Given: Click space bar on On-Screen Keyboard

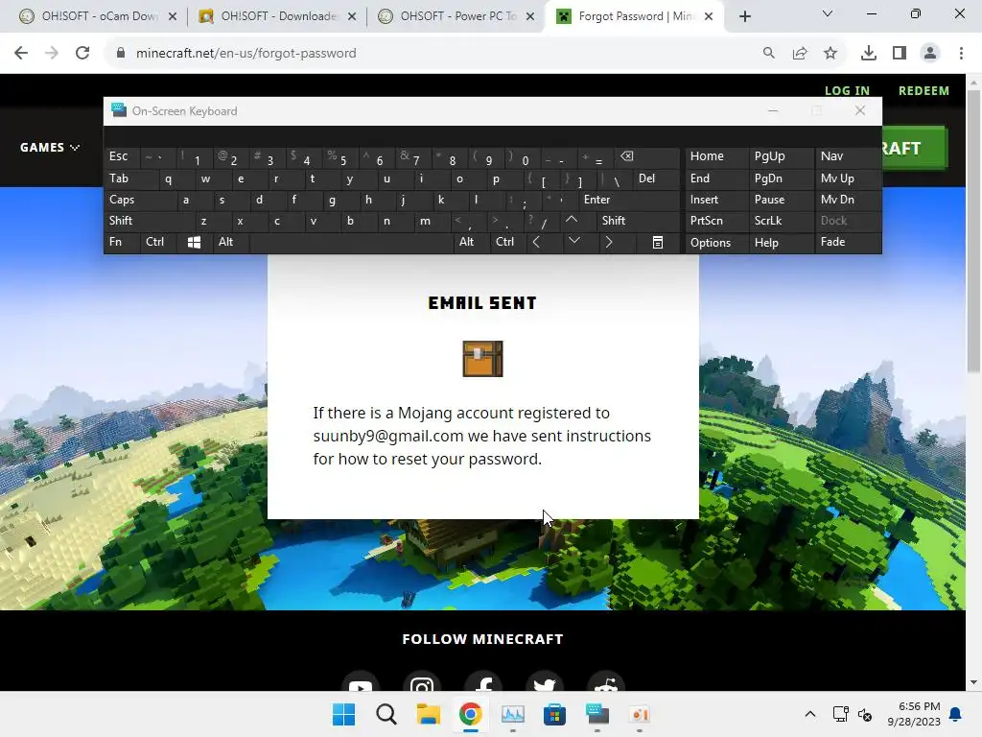Looking at the screenshot, I should click(351, 243).
